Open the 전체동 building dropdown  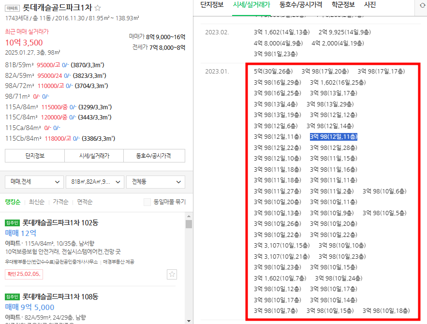156,182
